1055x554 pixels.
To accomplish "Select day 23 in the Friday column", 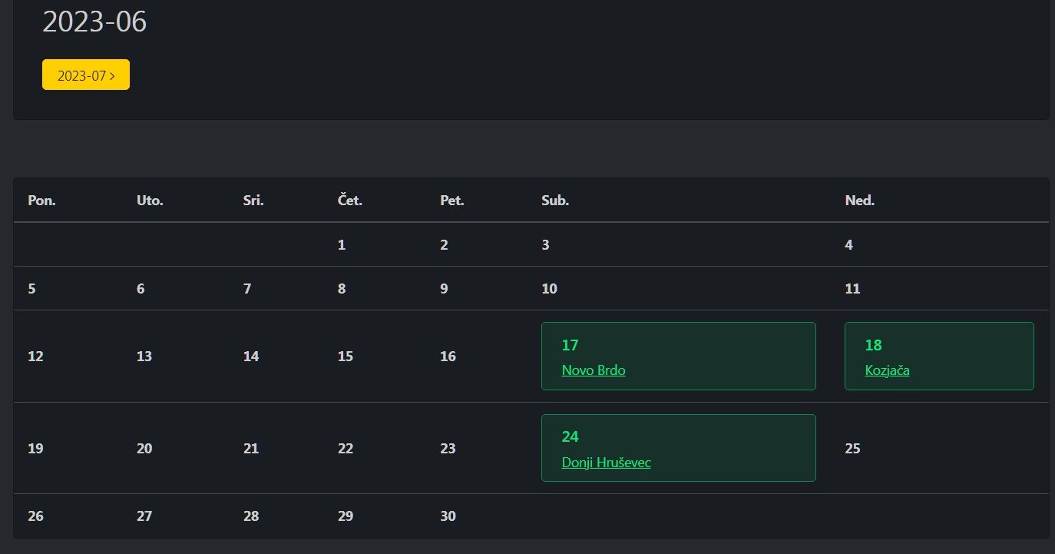I will 448,448.
